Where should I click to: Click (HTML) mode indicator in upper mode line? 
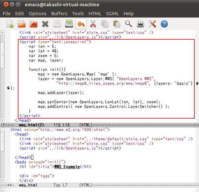[x=86, y=125]
